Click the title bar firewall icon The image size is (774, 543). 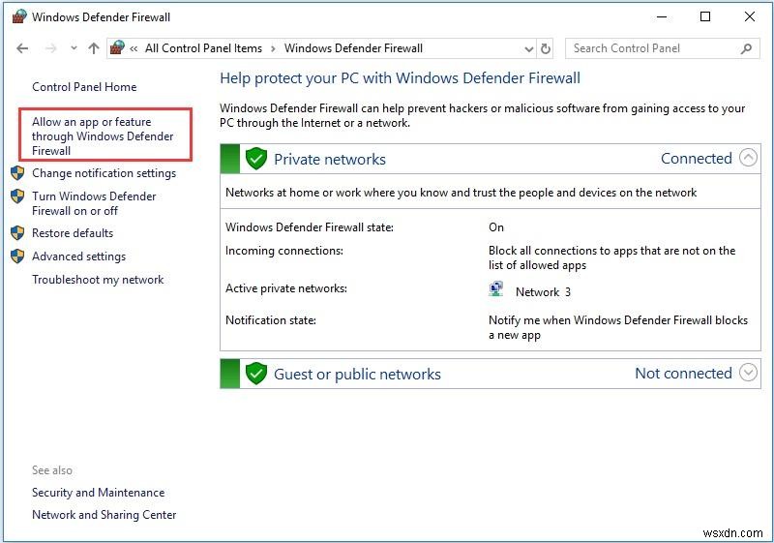tap(19, 16)
